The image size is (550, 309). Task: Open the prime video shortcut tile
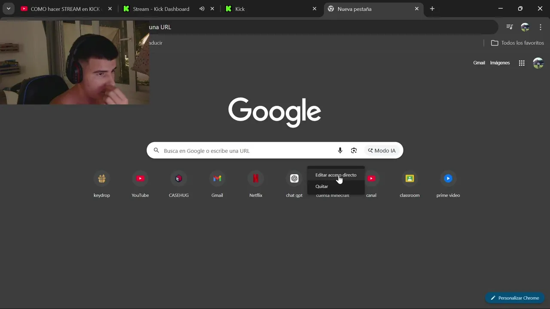point(448,183)
